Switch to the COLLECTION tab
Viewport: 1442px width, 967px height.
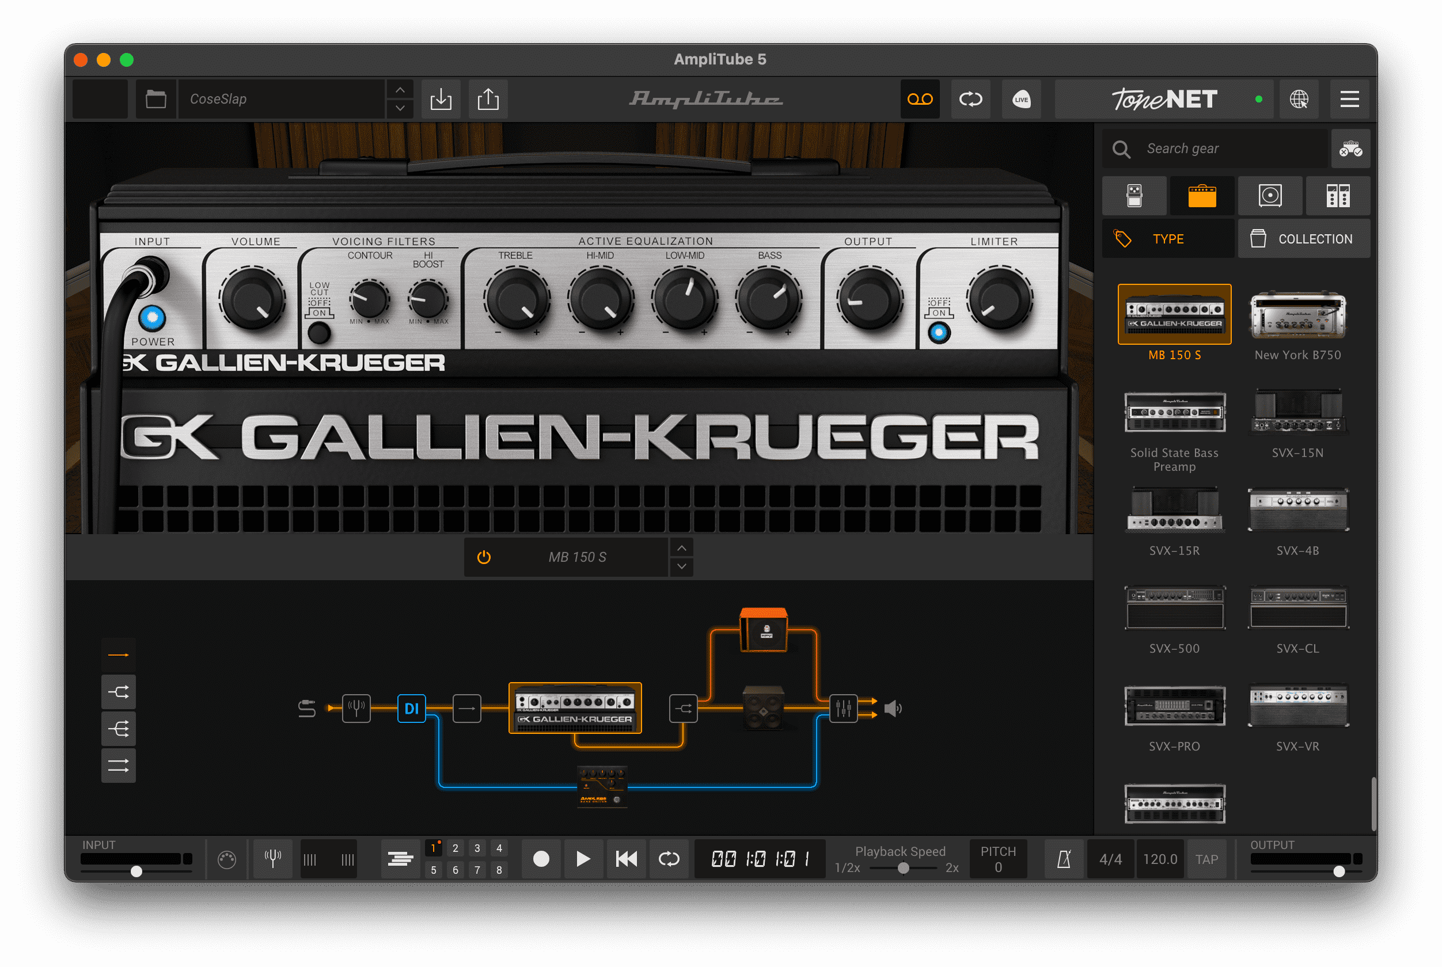point(1303,239)
